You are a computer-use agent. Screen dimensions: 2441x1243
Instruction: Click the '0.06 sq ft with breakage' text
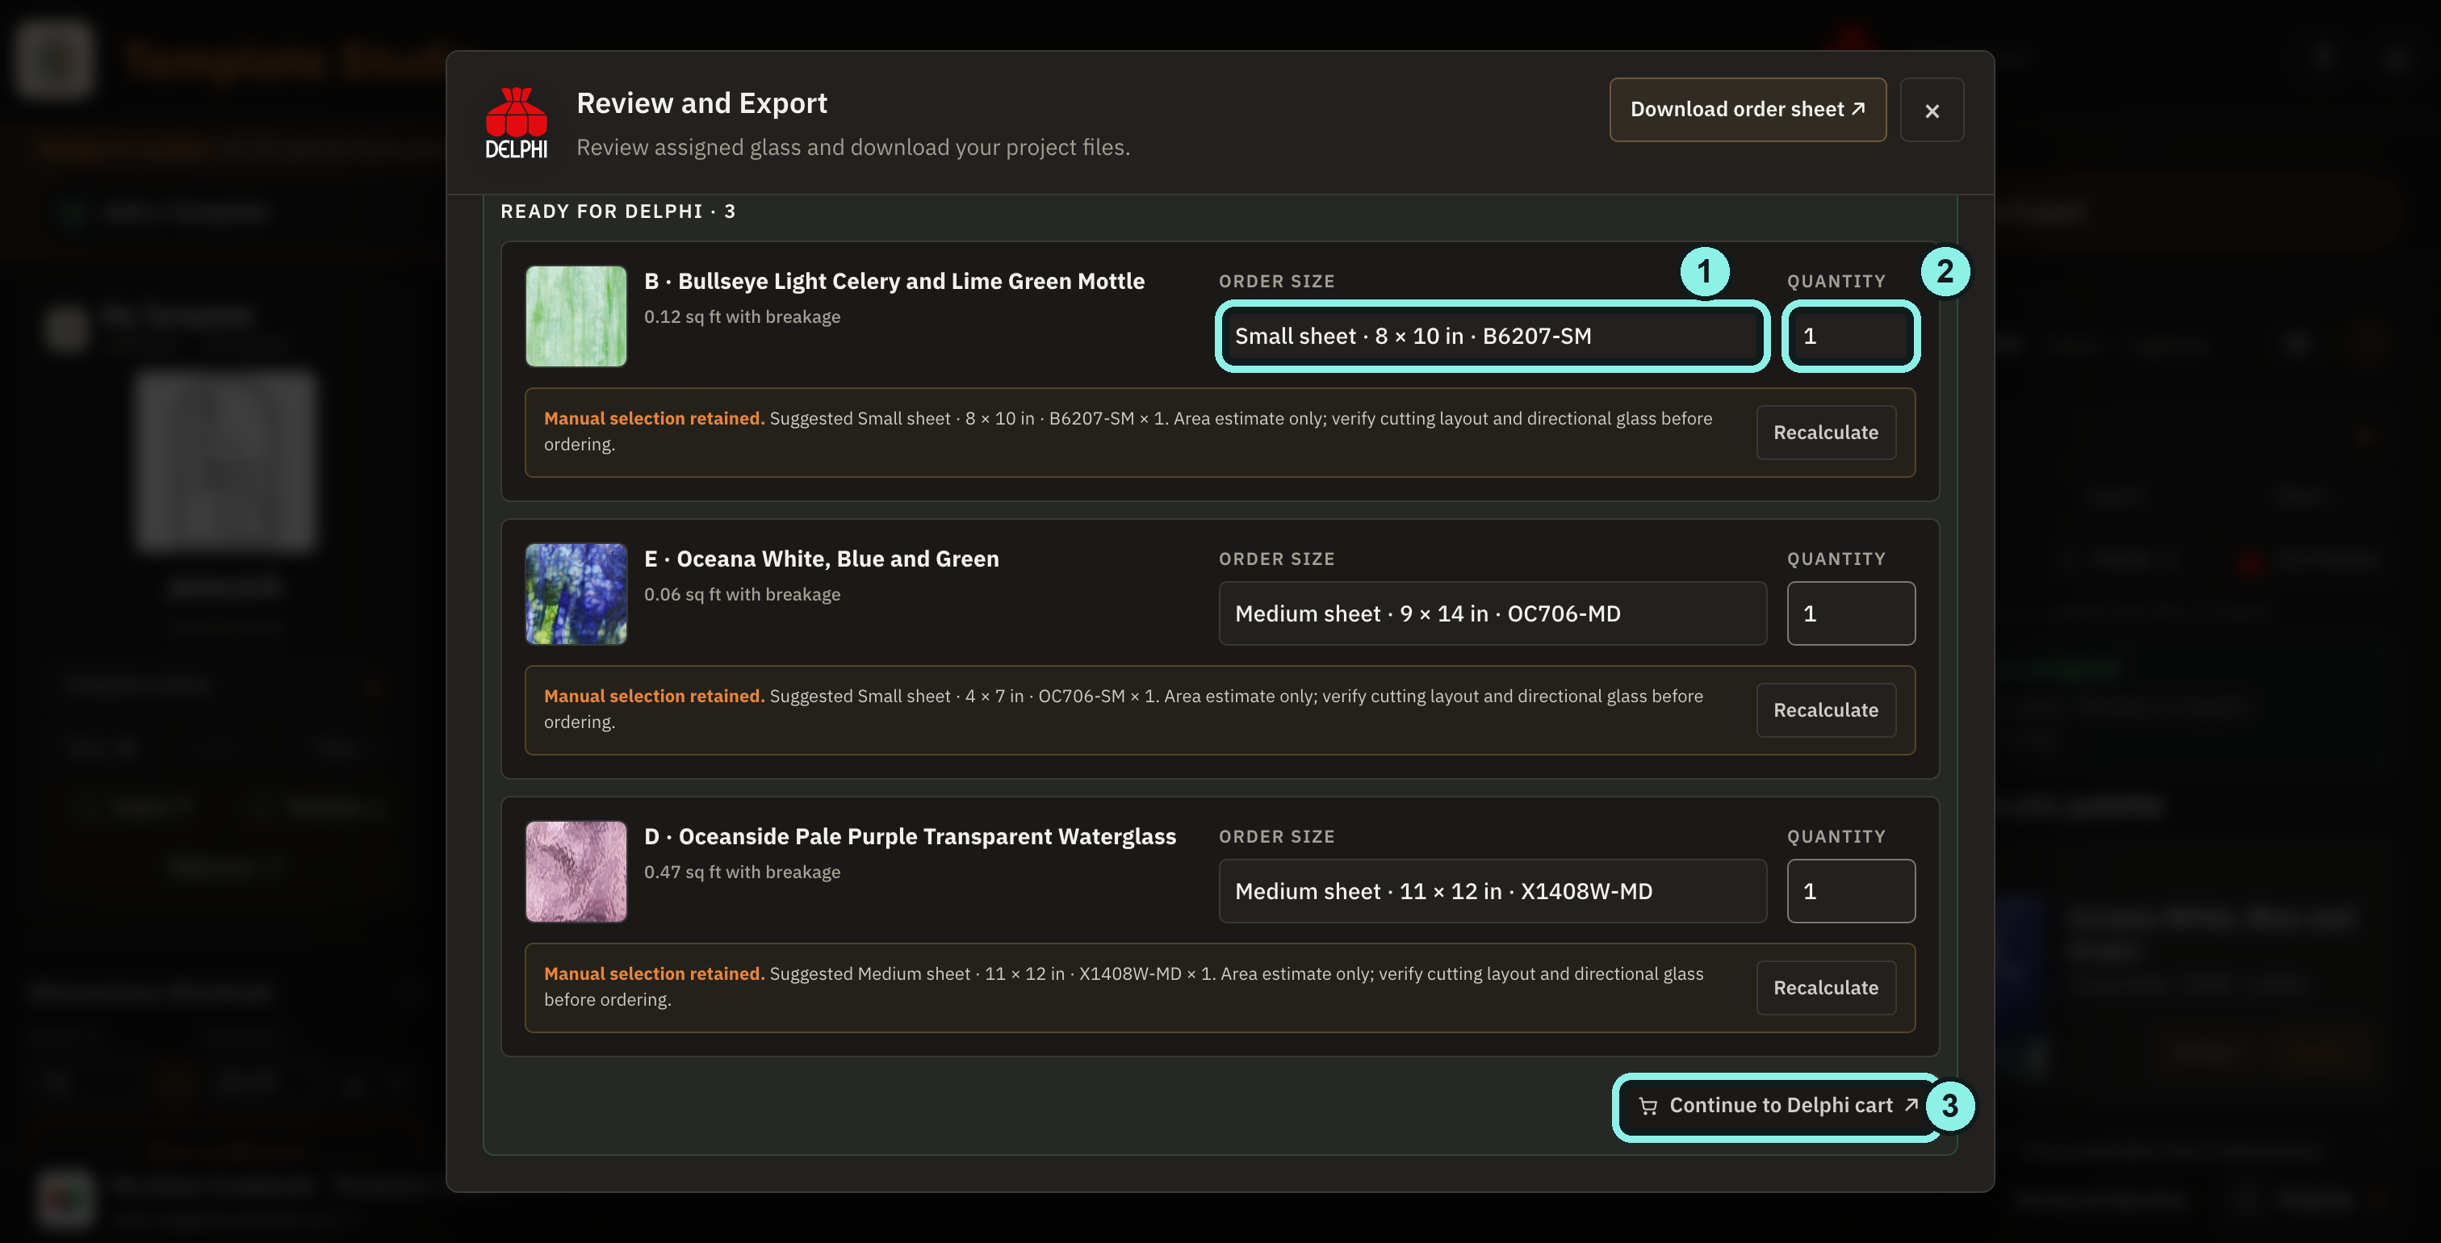click(742, 595)
